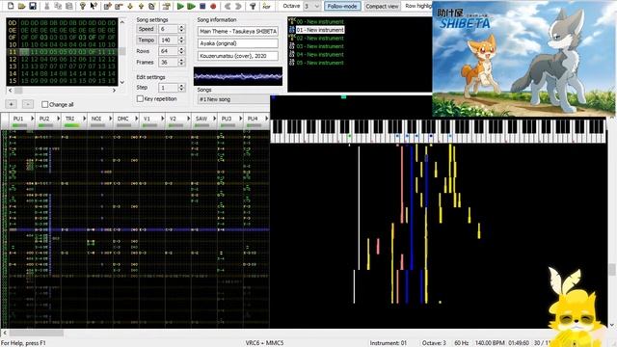The width and height of the screenshot is (617, 347).
Task: Select the 00 - New instrument icon
Action: (291, 21)
